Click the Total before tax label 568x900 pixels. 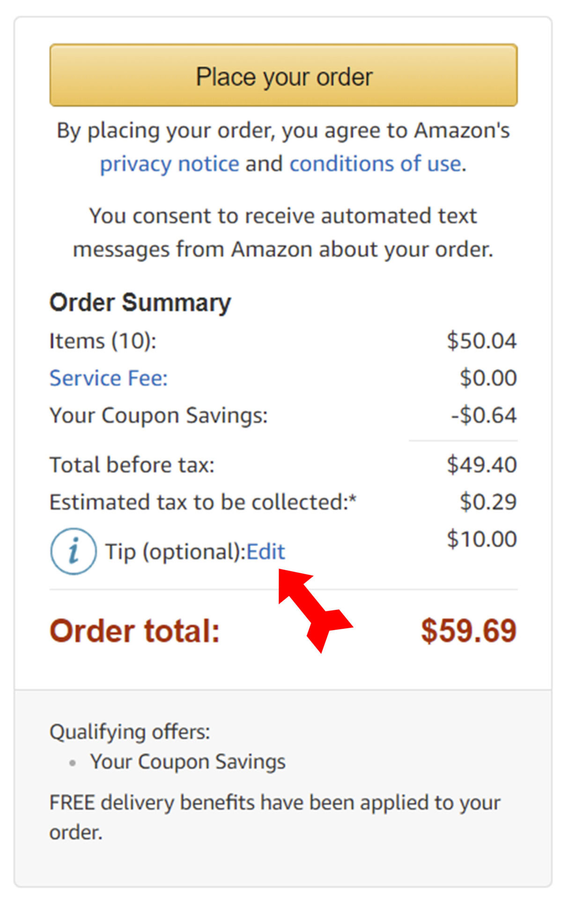pos(132,465)
